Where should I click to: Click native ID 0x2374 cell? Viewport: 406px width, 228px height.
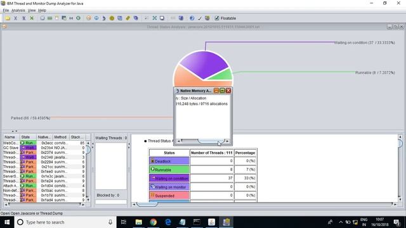click(45, 153)
